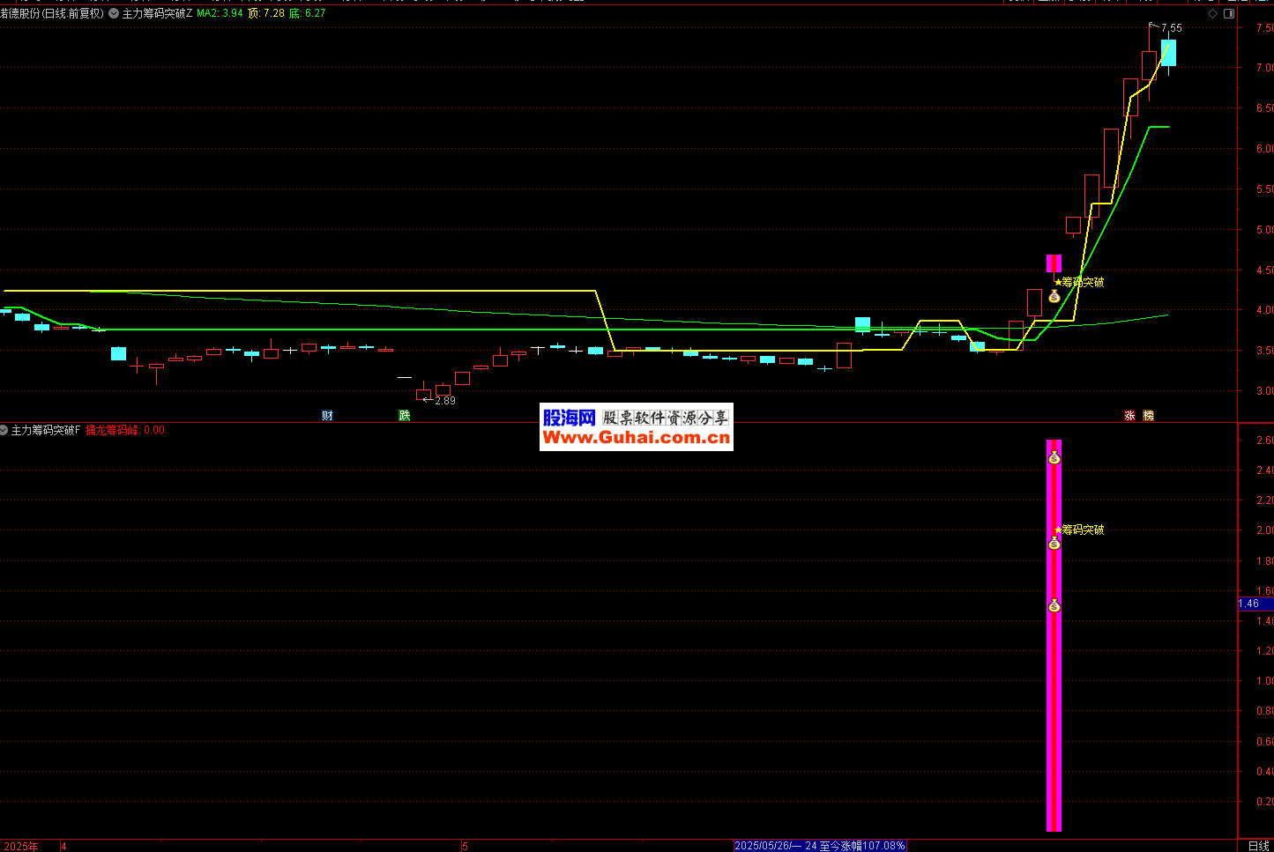The image size is (1274, 852).
Task: Click the last cyan candlestick near 7.55
Action: [1168, 53]
